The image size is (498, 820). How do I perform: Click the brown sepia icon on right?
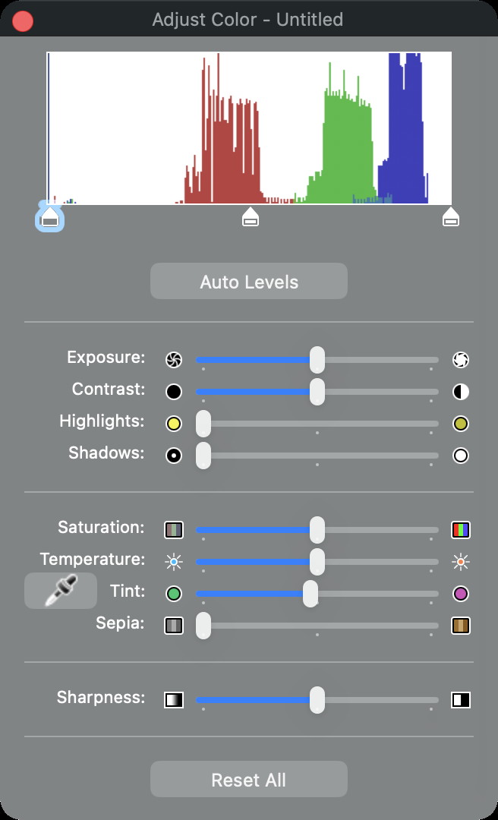click(460, 626)
